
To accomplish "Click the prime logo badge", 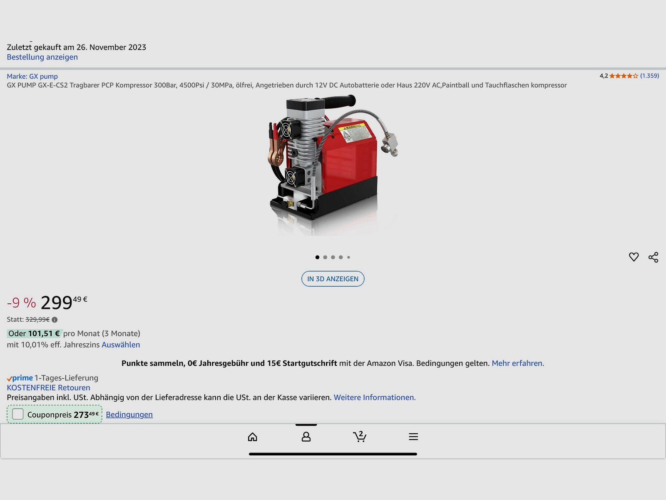I will (x=20, y=378).
